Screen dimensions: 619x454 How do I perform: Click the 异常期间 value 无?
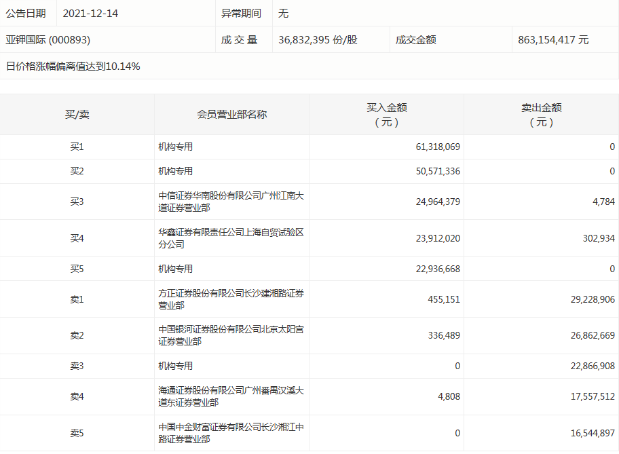pyautogui.click(x=284, y=14)
